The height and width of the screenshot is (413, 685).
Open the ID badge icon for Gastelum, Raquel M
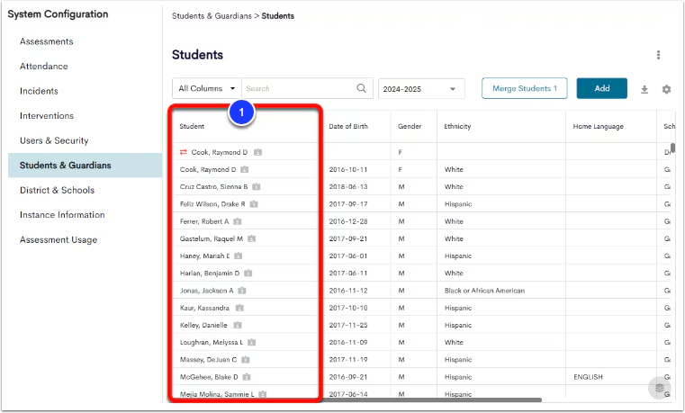252,238
